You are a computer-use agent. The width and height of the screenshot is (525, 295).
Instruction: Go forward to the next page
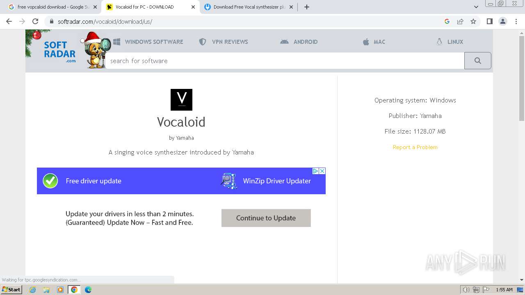point(22,21)
